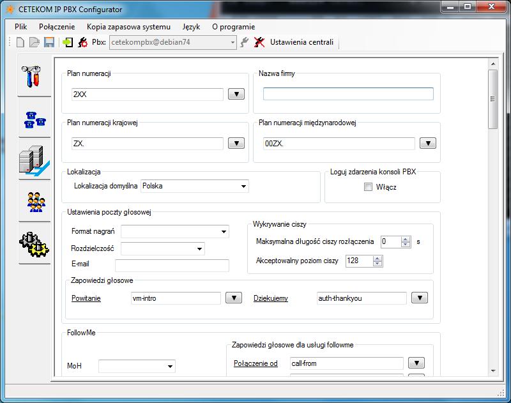Open the O programie menu
The height and width of the screenshot is (403, 511).
233,27
